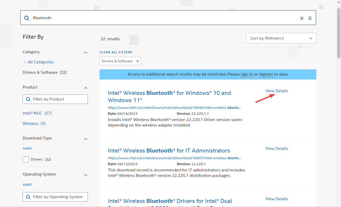Collapse the Product filter section
This screenshot has width=341, height=207.
tap(86, 88)
